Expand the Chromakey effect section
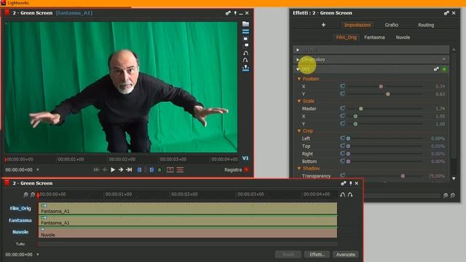Image resolution: width=466 pixels, height=262 pixels. (298, 60)
